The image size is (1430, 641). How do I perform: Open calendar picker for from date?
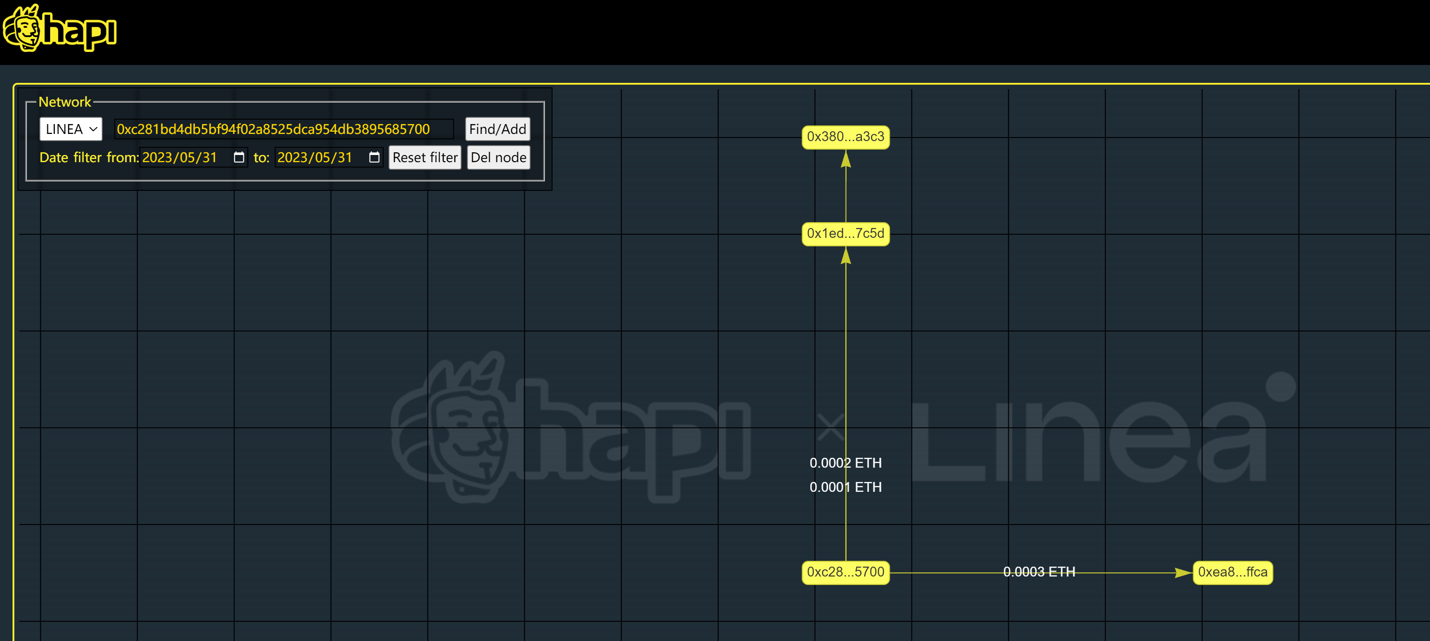239,158
